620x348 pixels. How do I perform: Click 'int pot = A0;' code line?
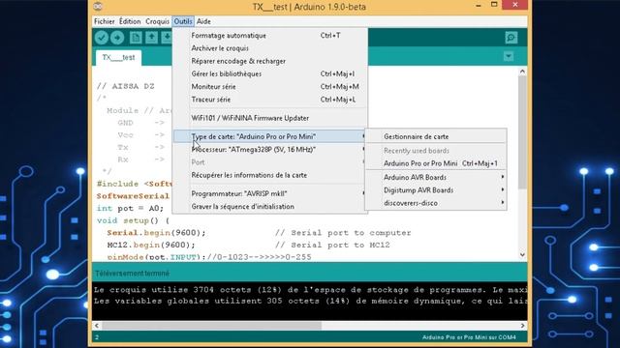(x=130, y=209)
